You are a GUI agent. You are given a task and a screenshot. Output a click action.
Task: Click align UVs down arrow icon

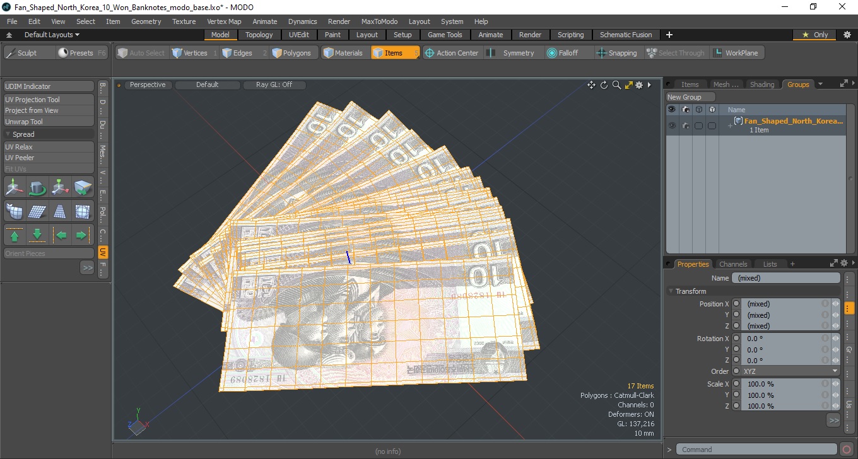tap(38, 235)
